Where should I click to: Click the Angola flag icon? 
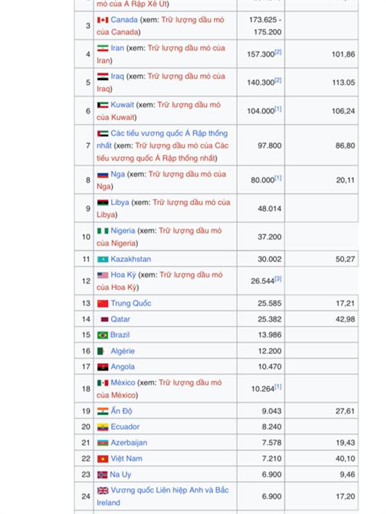(x=102, y=367)
